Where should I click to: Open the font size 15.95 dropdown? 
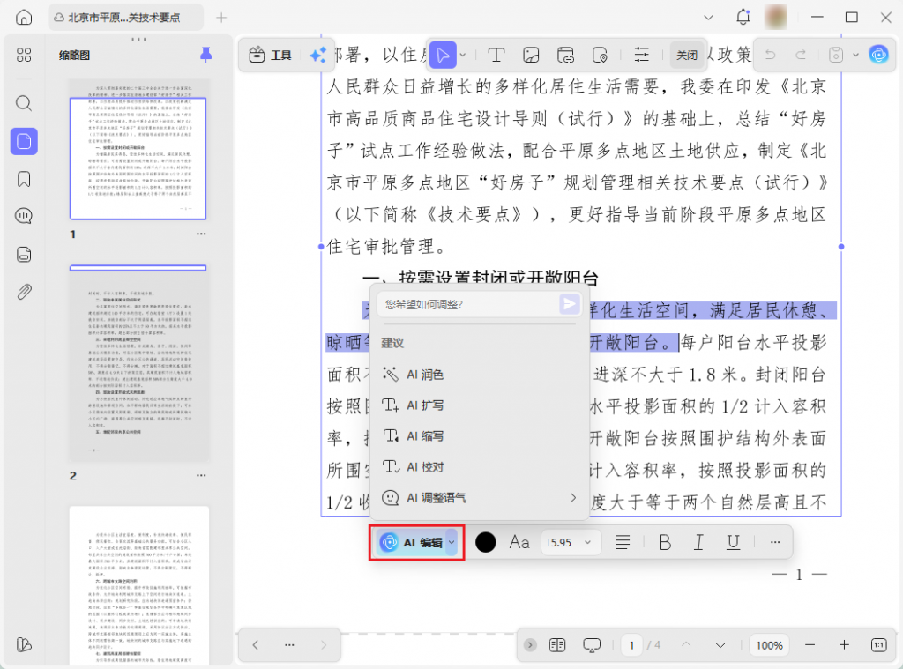pyautogui.click(x=571, y=542)
